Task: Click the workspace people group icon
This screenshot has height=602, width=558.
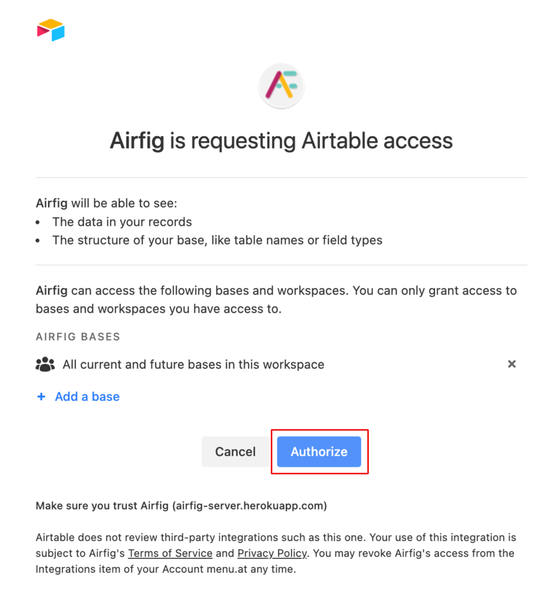Action: tap(45, 364)
